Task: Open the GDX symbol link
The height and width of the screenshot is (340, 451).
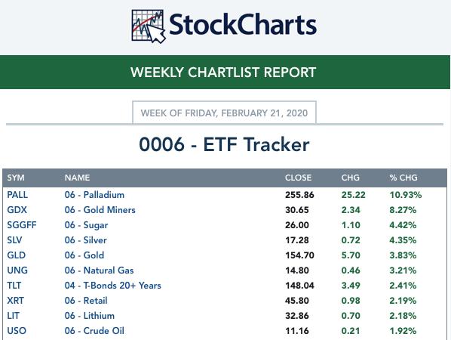Action: click(x=17, y=210)
